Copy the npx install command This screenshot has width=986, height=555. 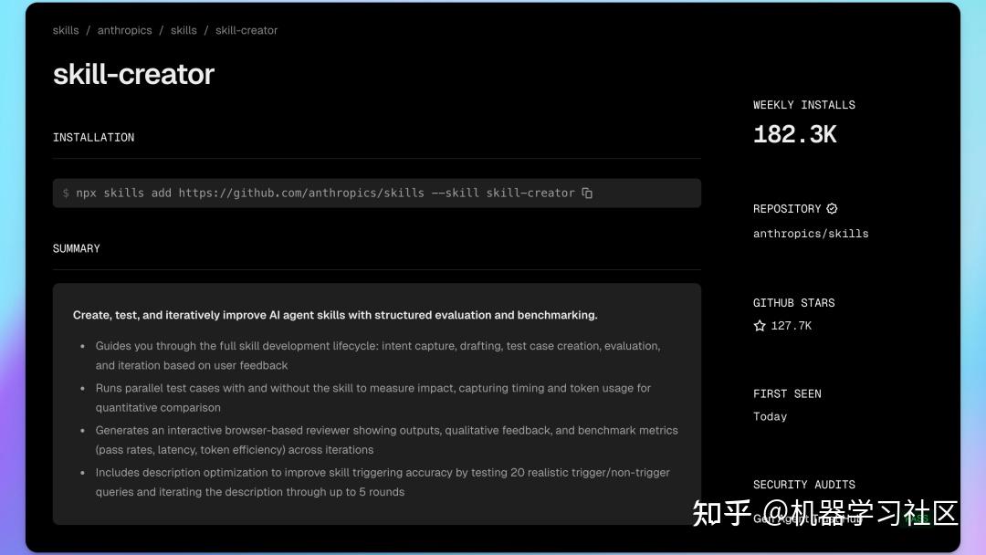587,193
